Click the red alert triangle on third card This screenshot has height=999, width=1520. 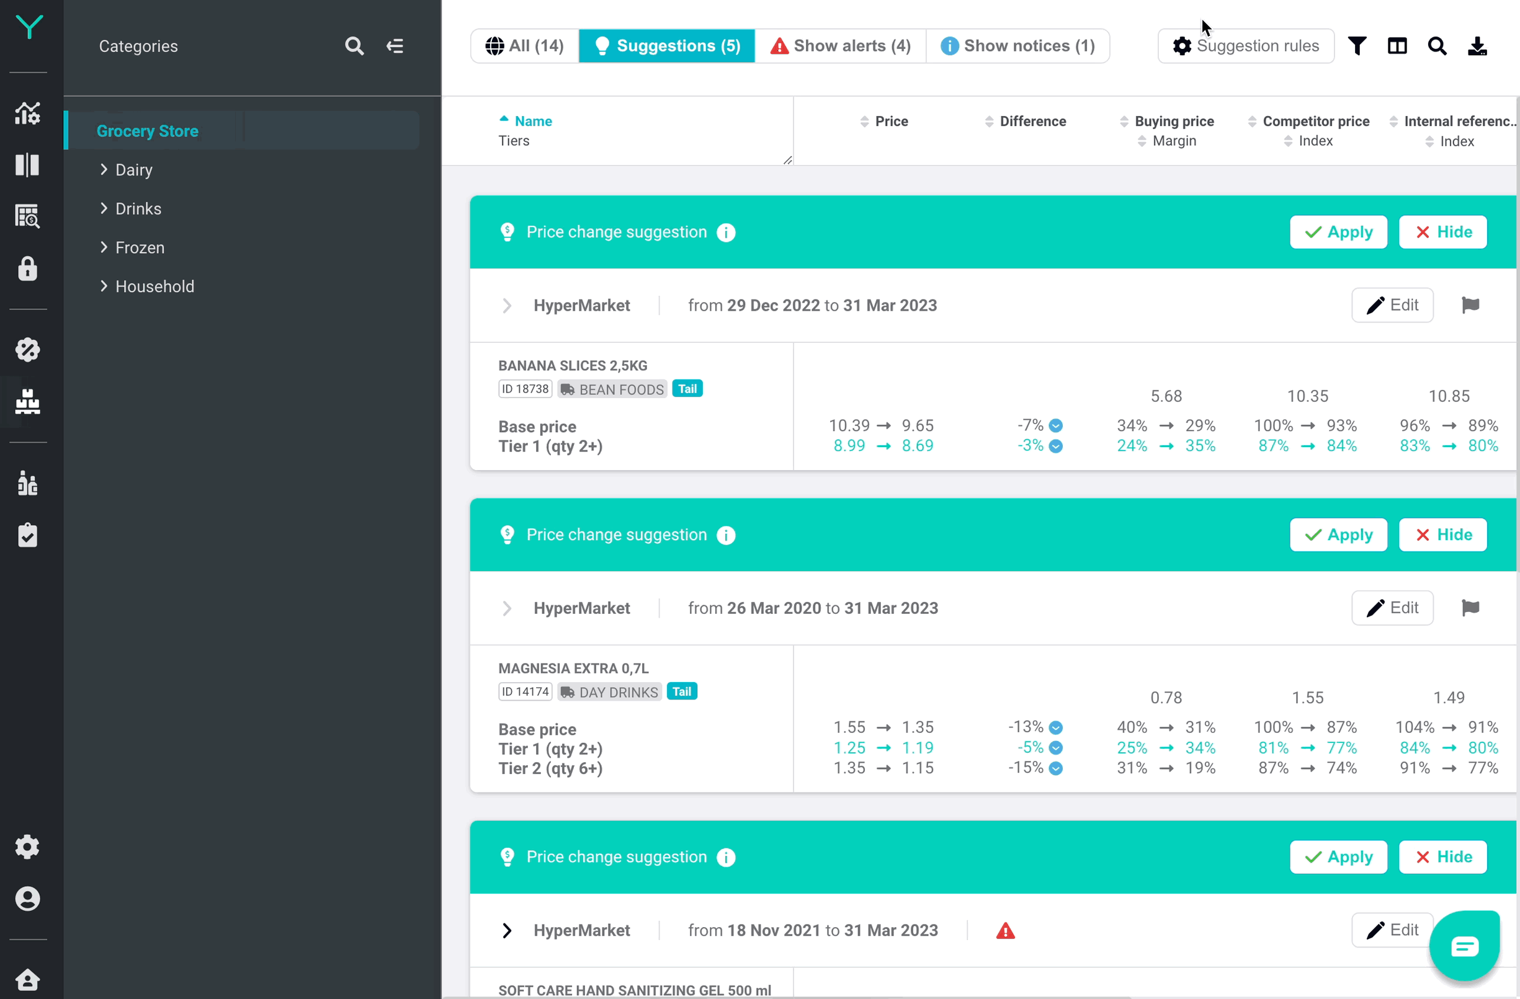[x=1006, y=931]
